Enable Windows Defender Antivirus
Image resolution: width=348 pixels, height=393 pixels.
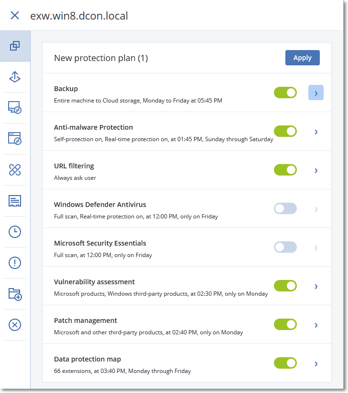285,208
